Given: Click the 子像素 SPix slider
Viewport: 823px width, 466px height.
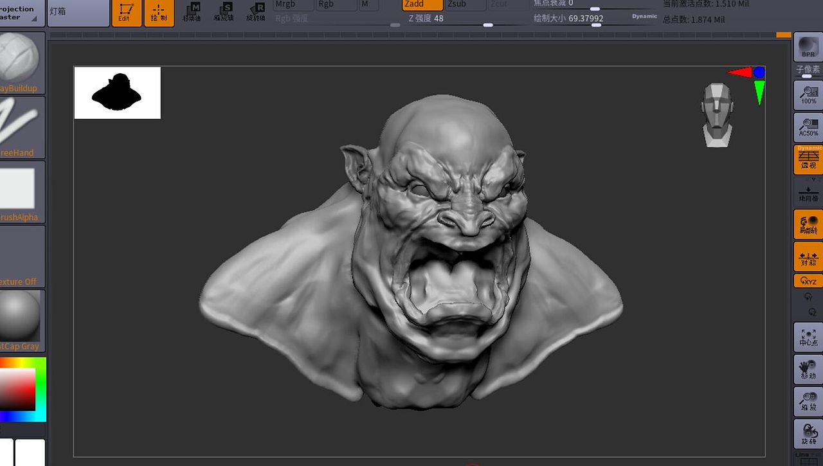Looking at the screenshot, I should click(x=808, y=71).
